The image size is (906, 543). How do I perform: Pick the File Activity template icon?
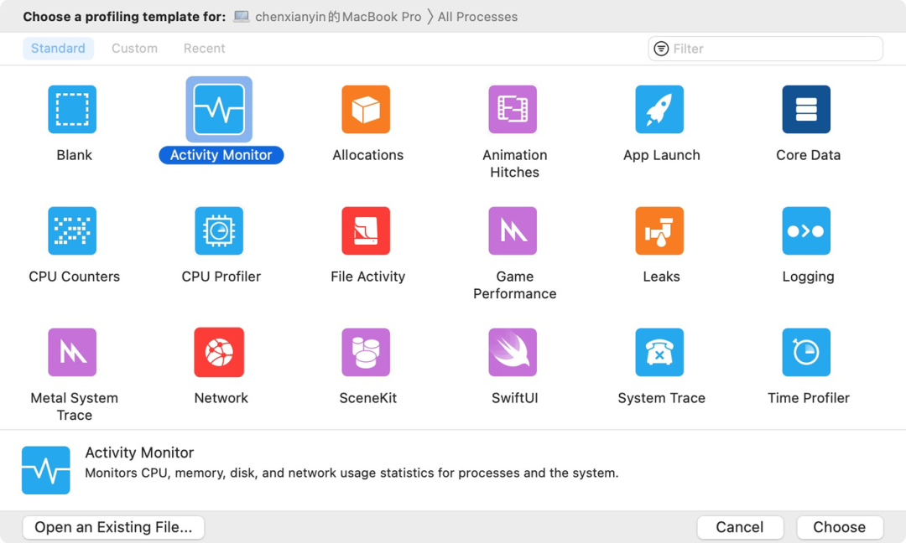366,230
